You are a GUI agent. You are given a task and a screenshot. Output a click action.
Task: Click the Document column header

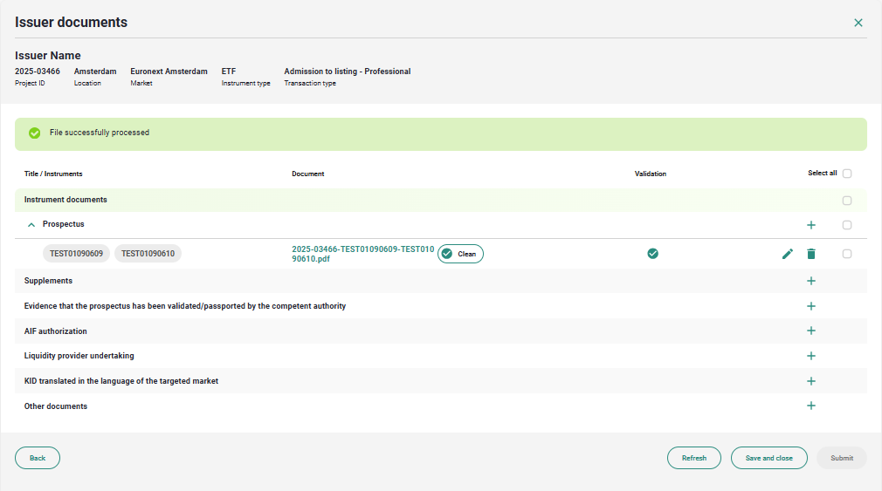pyautogui.click(x=307, y=174)
